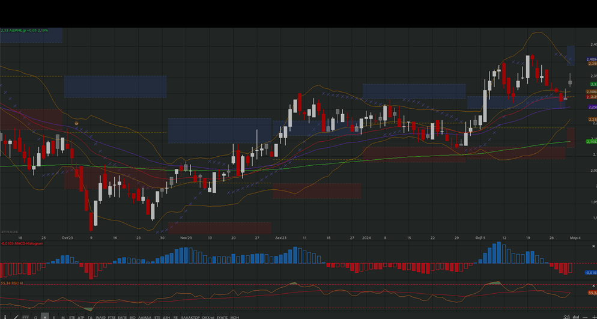Click the Δεκ'23 date label on time axis
597x319 pixels.
280,238
